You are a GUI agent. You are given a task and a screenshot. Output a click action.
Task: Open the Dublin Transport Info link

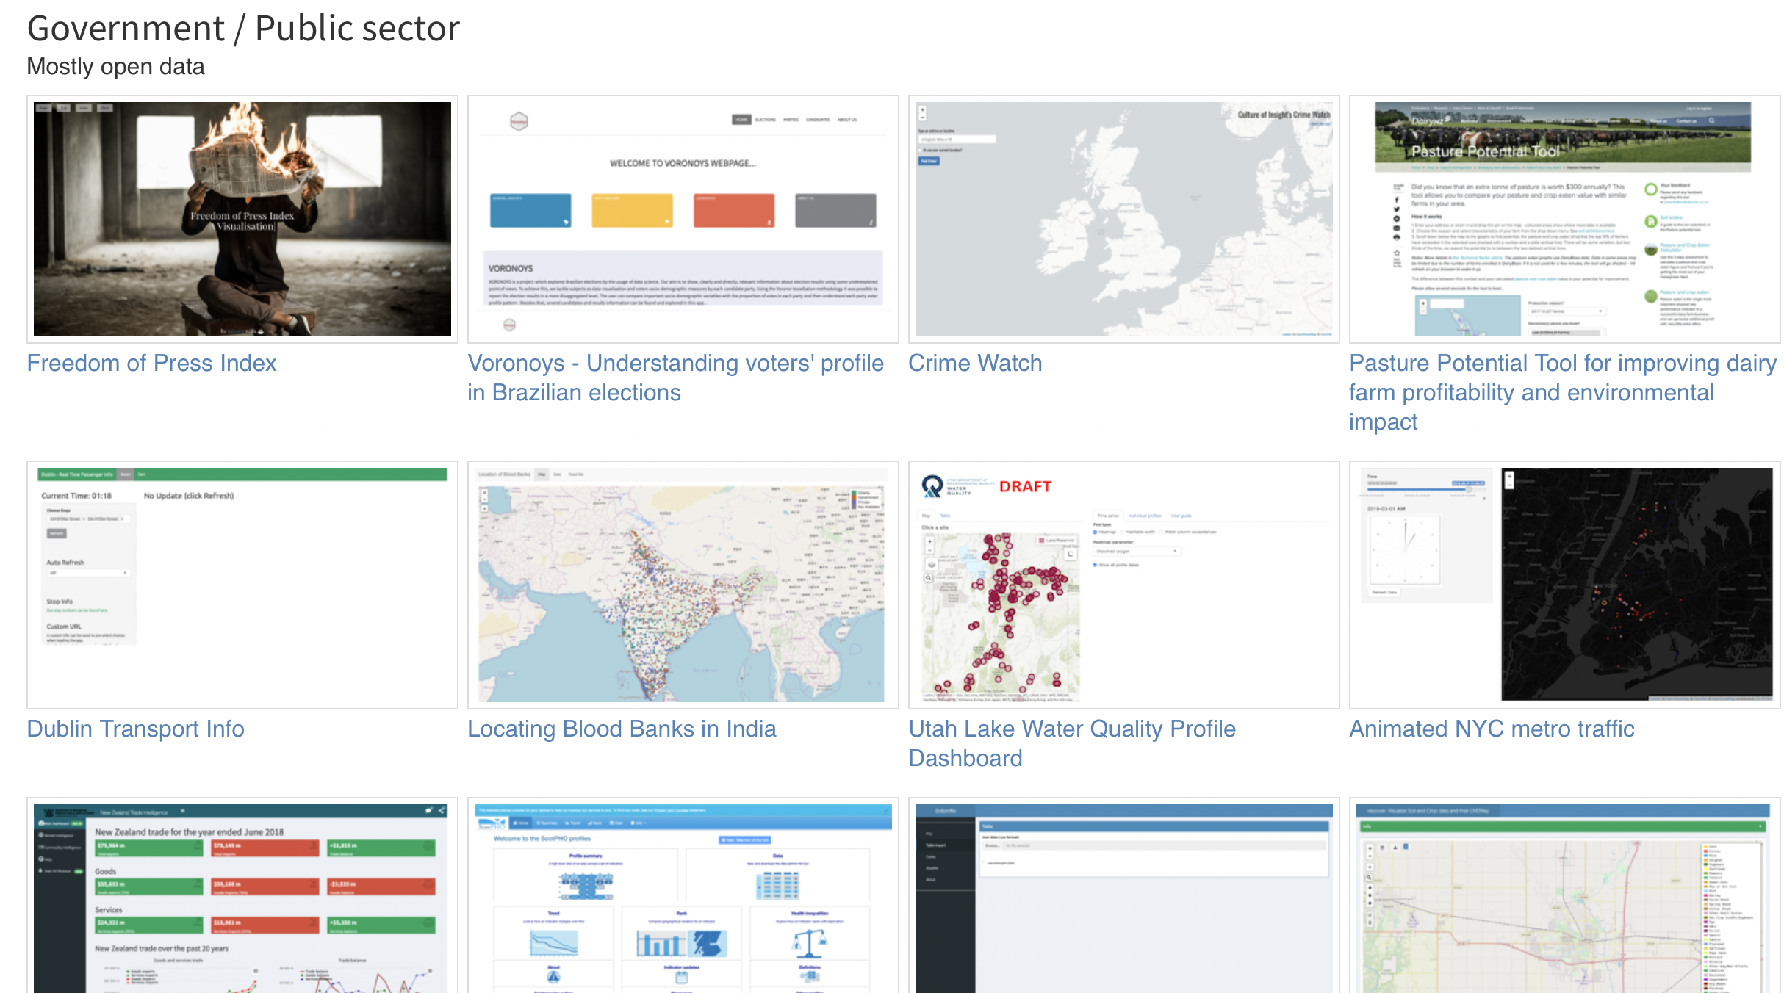pyautogui.click(x=135, y=729)
